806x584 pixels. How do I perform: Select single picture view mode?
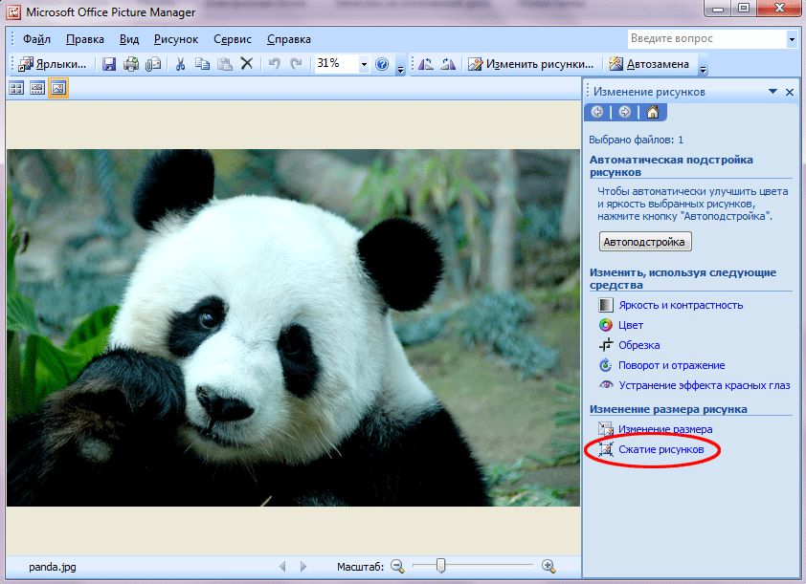tap(58, 88)
